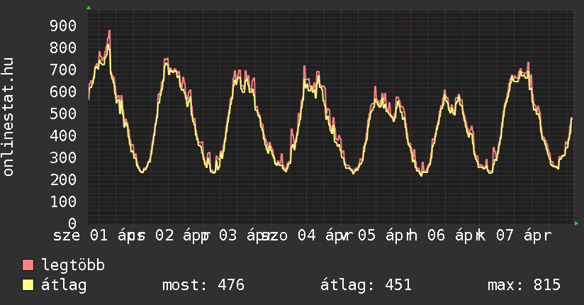Image resolution: width=584 pixels, height=305 pixels.
Task: Click the 'max: 815' statistic text
Action: [x=524, y=285]
